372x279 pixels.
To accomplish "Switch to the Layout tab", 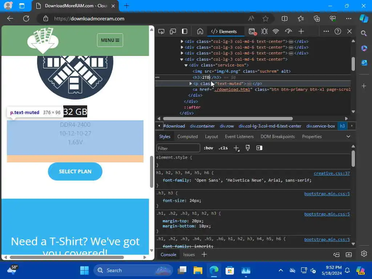I will [x=211, y=137].
